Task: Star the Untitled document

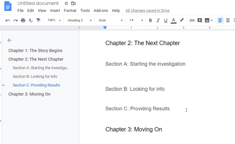Action: (66, 3)
